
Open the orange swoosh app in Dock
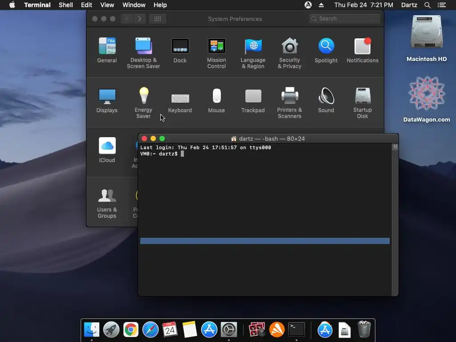pos(277,330)
